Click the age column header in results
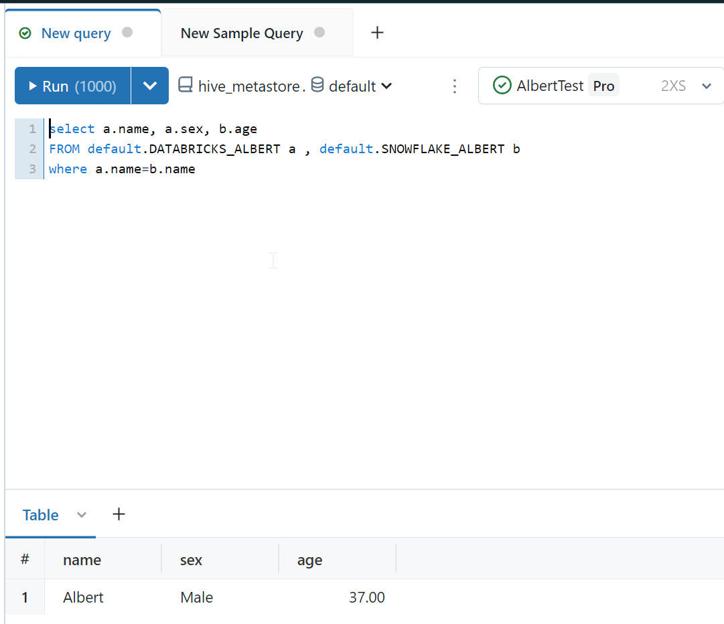This screenshot has height=624, width=724. pyautogui.click(x=309, y=560)
